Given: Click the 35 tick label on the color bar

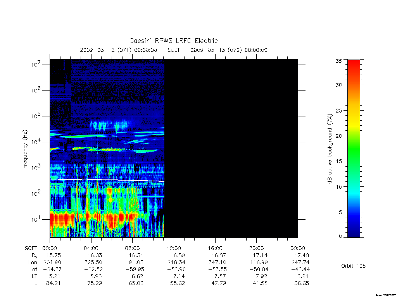Looking at the screenshot, I should 339,61.
